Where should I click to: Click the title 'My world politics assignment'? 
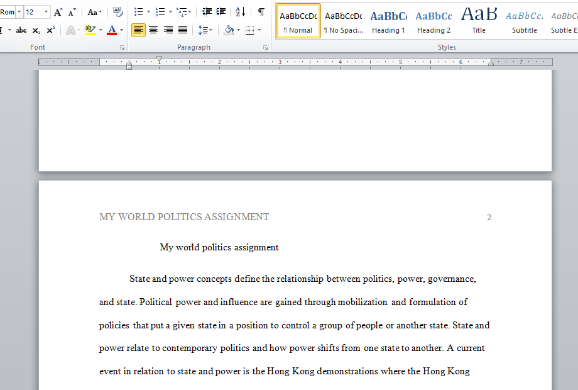pos(219,247)
